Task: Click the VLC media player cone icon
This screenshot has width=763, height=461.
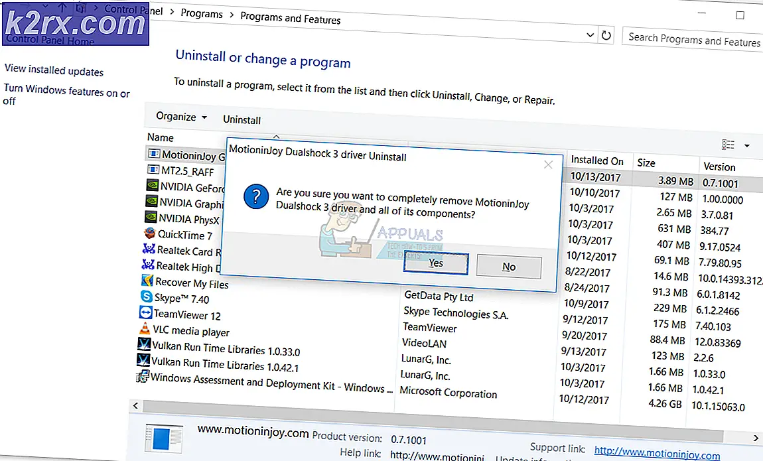Action: 145,328
